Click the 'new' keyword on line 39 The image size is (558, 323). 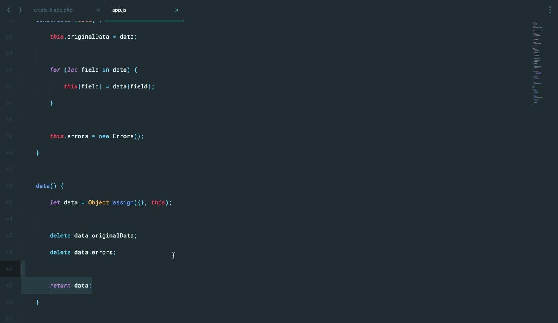(104, 136)
